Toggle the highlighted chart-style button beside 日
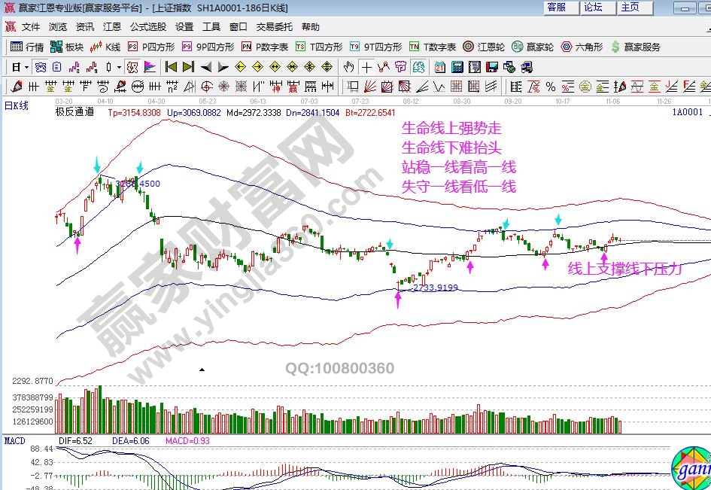Viewport: 711px width, 490px height. point(41,66)
